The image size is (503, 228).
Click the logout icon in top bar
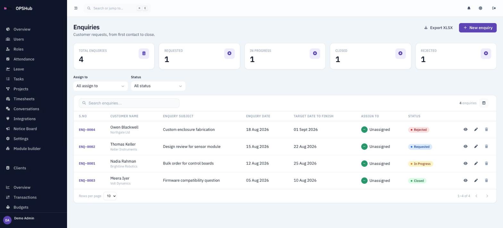tap(494, 8)
